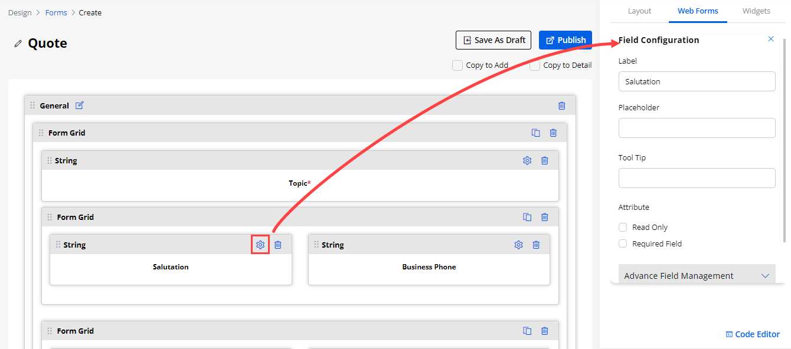
Task: Enable the Copy to Add checkbox
Action: (457, 65)
